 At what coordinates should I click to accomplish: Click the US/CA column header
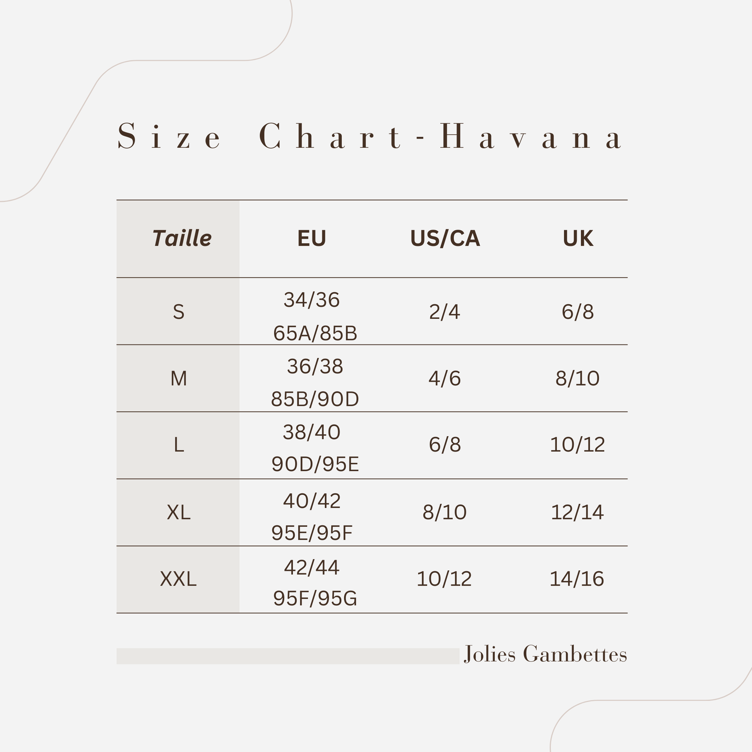coord(445,238)
